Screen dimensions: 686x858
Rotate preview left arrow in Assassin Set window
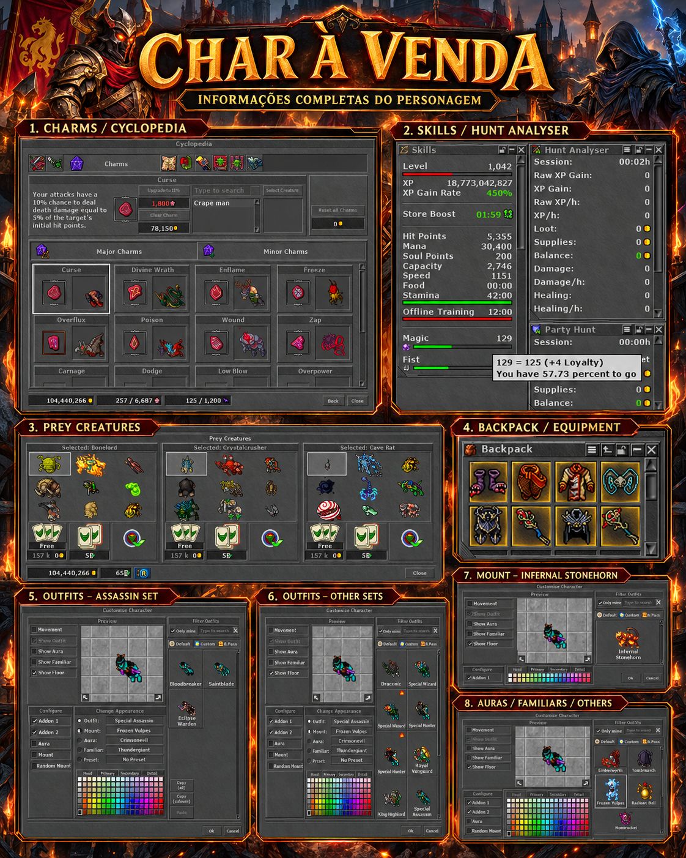pyautogui.click(x=86, y=698)
